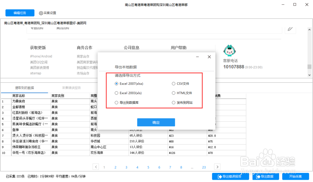
Task: Click the 65人评价 cell
Action: click(148, 135)
